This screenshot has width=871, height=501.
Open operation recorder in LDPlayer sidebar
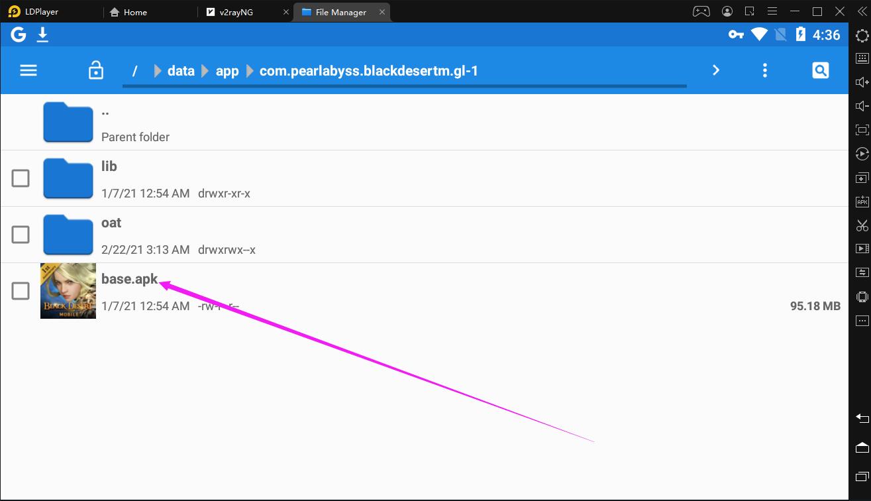point(862,154)
